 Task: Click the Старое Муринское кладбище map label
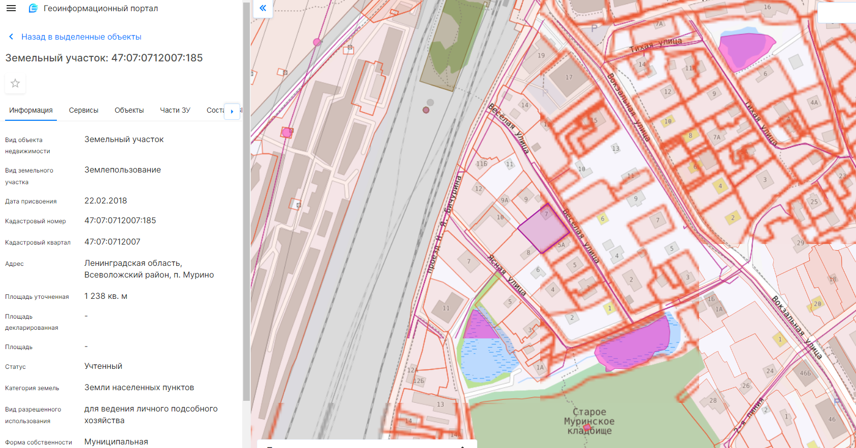(589, 421)
